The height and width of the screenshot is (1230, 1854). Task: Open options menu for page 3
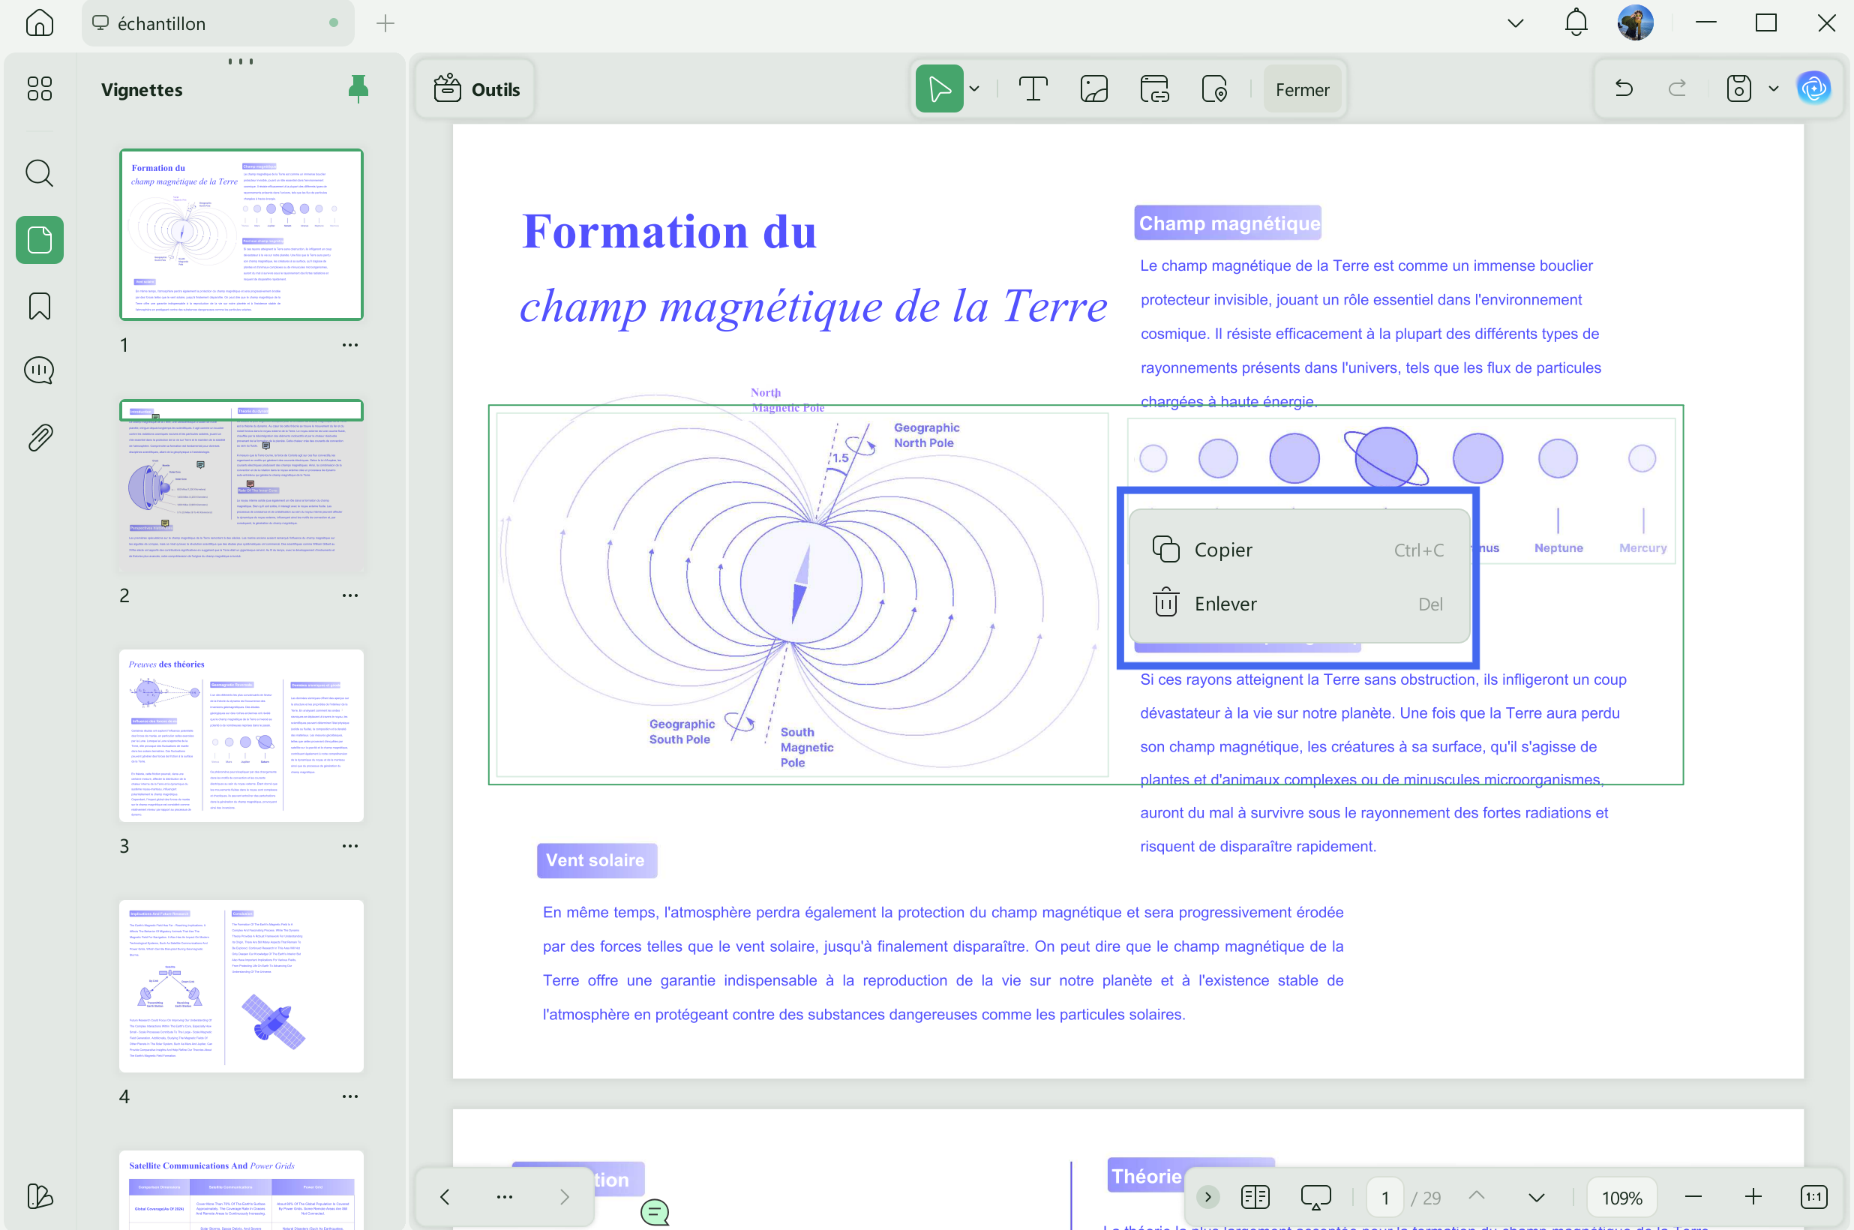click(x=349, y=846)
